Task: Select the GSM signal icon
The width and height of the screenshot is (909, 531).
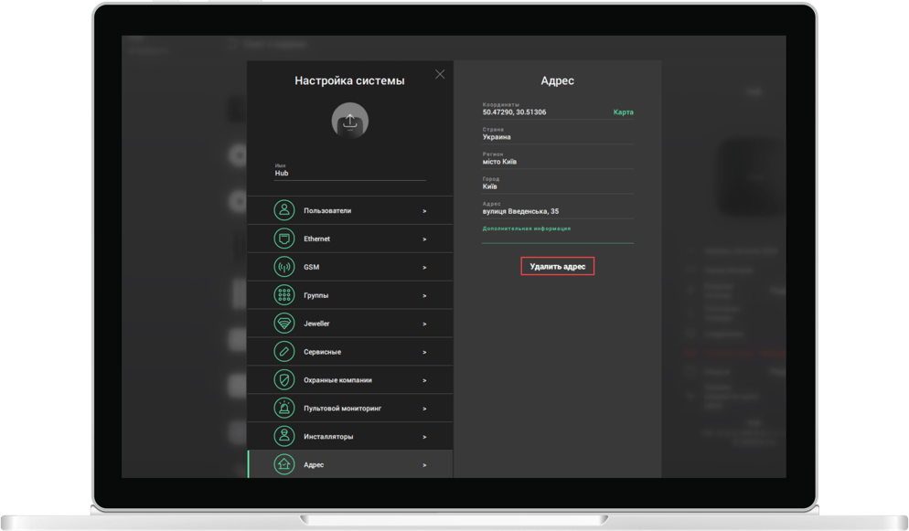Action: (x=284, y=267)
